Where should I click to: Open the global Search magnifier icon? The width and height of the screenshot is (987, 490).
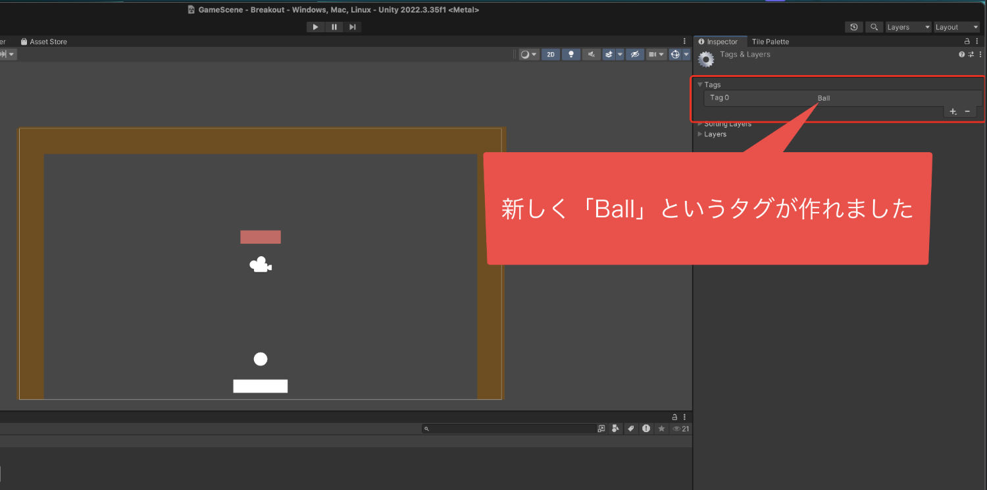coord(874,27)
